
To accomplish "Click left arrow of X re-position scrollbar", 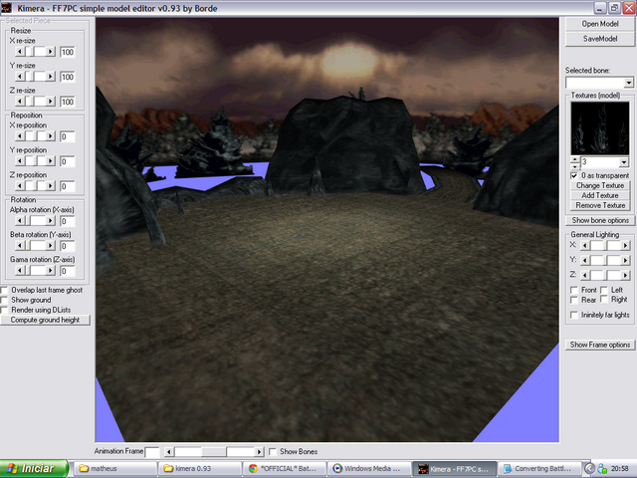I will pyautogui.click(x=20, y=136).
